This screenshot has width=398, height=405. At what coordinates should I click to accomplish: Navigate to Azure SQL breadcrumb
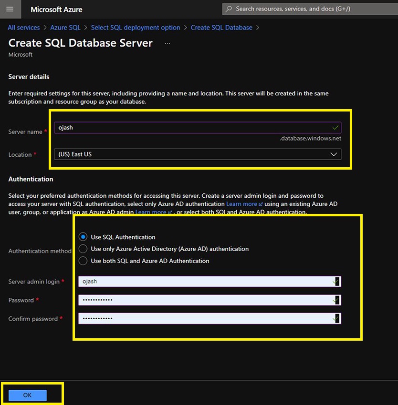tap(65, 28)
